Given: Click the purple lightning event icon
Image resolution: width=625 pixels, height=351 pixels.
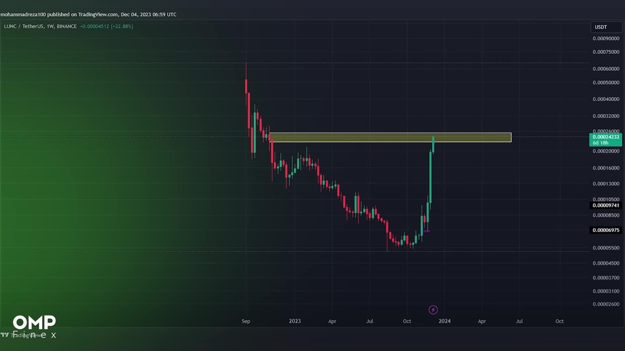Looking at the screenshot, I should [433, 310].
